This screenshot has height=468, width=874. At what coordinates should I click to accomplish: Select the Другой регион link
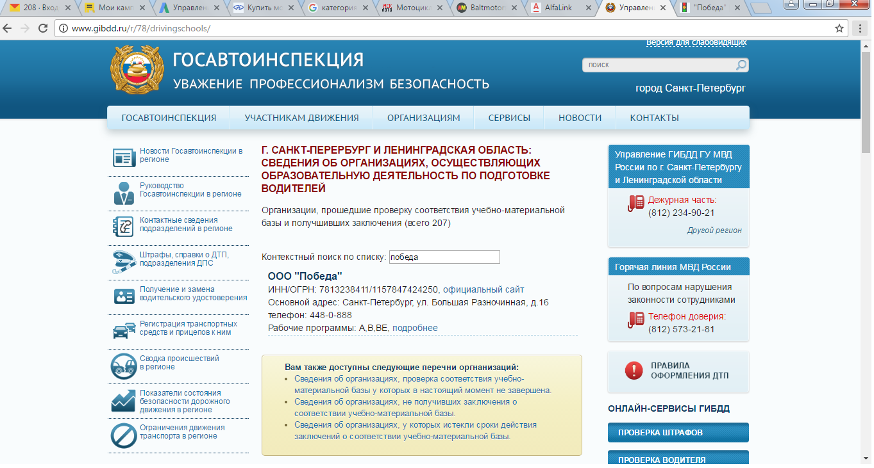[x=714, y=230]
